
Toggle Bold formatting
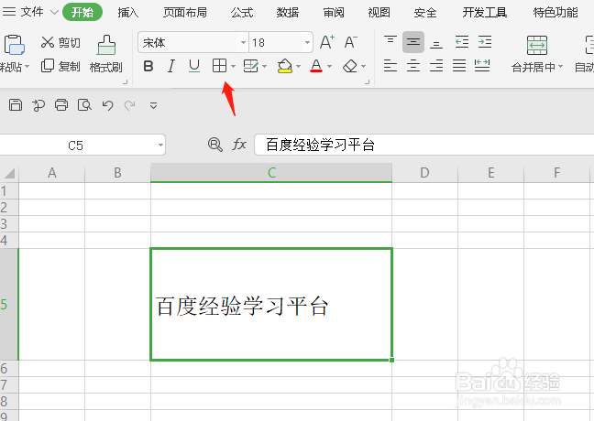coord(148,66)
